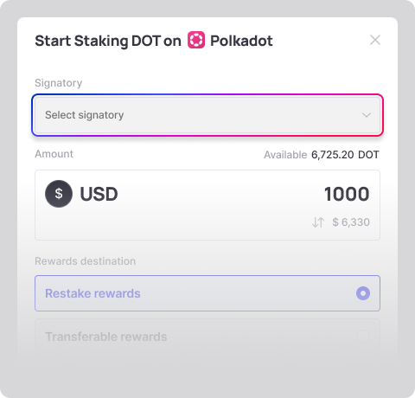Click the Rewards destination heading
The image size is (415, 398).
tap(86, 261)
